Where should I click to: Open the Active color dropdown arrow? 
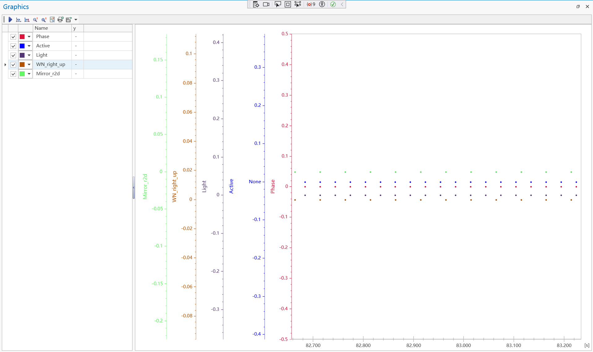click(x=29, y=46)
